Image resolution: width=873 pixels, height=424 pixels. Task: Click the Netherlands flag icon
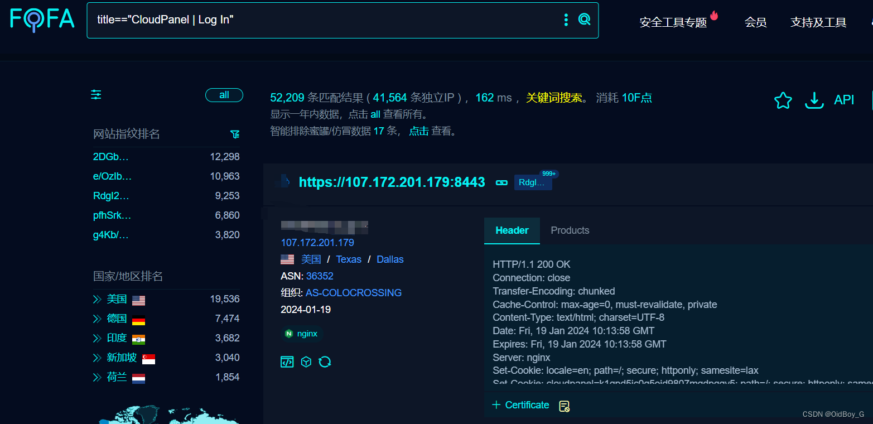click(x=138, y=379)
